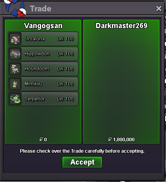166x182 pixels.
Task: Click the Ursaluna sprite icon
Action: coord(15,39)
